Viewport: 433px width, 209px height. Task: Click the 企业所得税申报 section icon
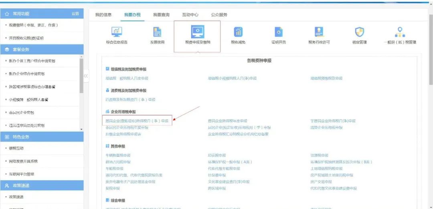tap(107, 112)
